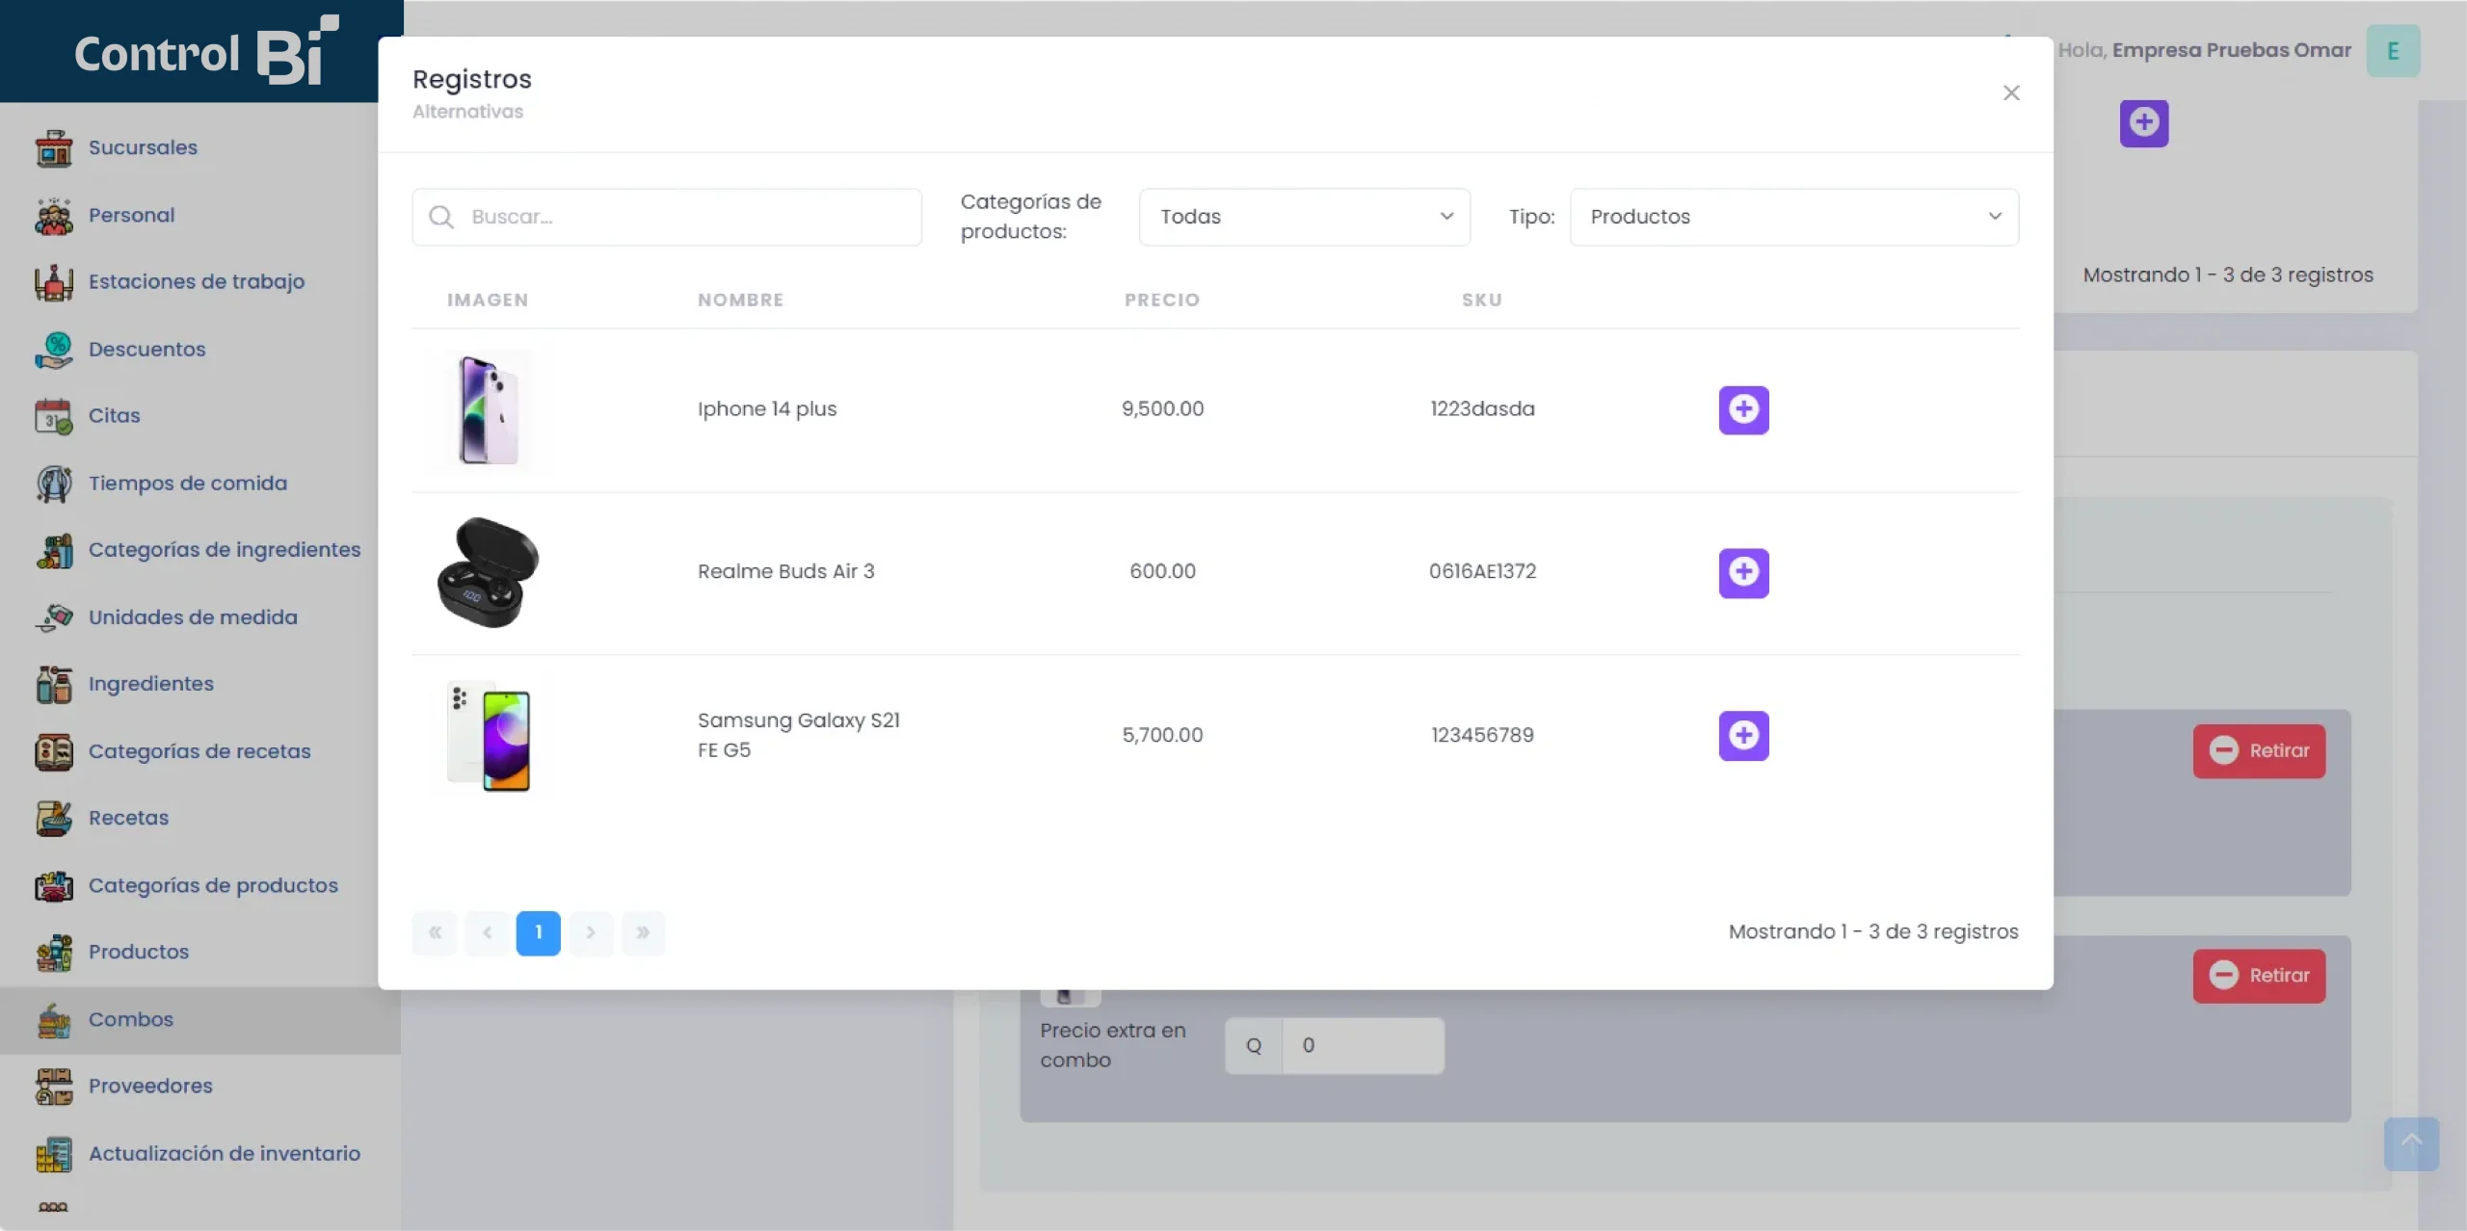Click the Sucursales store icon
The image size is (2467, 1231).
coord(54,148)
